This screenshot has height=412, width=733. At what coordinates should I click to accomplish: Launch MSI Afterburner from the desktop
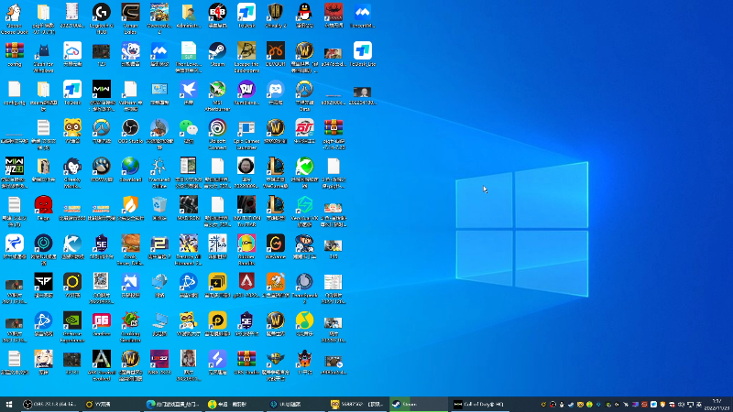[217, 96]
